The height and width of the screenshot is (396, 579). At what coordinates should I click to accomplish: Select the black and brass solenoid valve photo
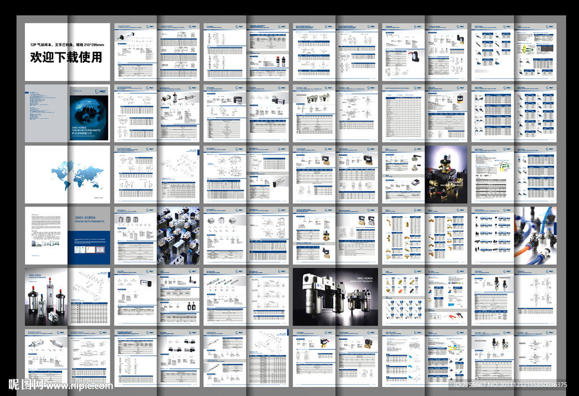click(x=447, y=174)
